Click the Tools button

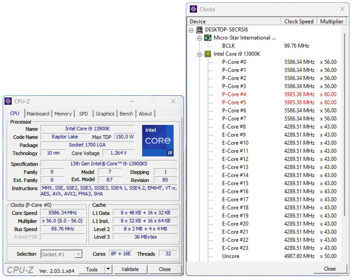[x=92, y=269]
